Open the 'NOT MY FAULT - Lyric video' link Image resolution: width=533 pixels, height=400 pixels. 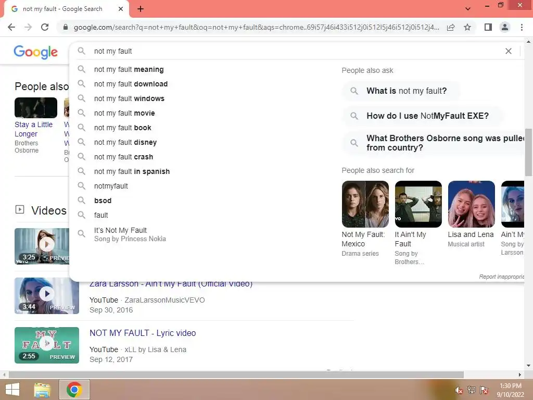point(143,333)
